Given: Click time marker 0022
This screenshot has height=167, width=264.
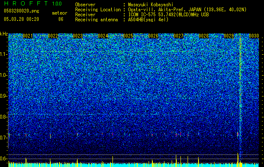Looking at the screenshot, I should 53,36.
